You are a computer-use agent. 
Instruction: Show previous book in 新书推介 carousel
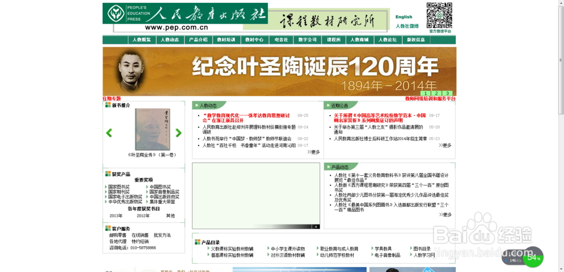pyautogui.click(x=109, y=133)
